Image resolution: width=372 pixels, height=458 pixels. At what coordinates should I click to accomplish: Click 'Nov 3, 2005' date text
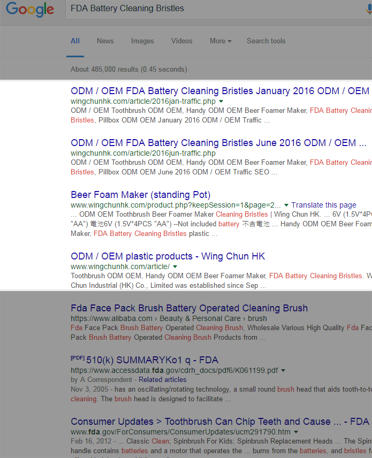(89, 390)
